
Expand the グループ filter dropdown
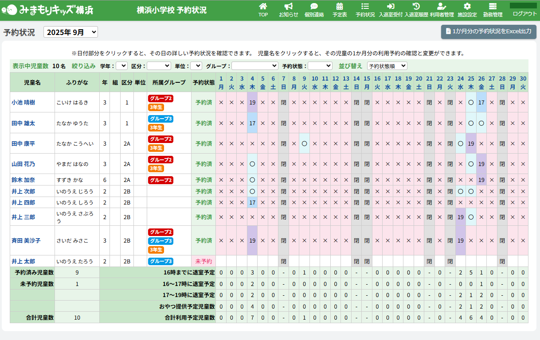click(254, 66)
